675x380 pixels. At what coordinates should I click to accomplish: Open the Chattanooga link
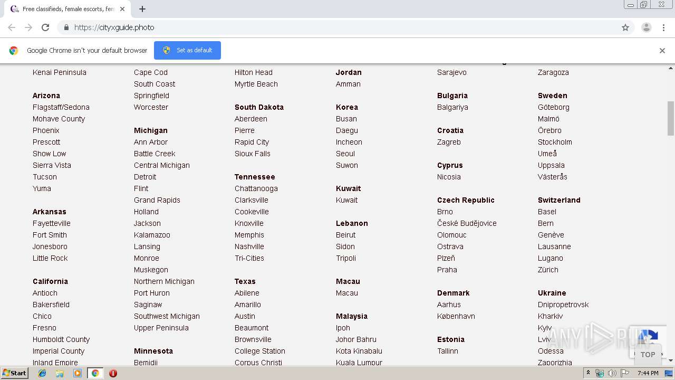pos(256,188)
